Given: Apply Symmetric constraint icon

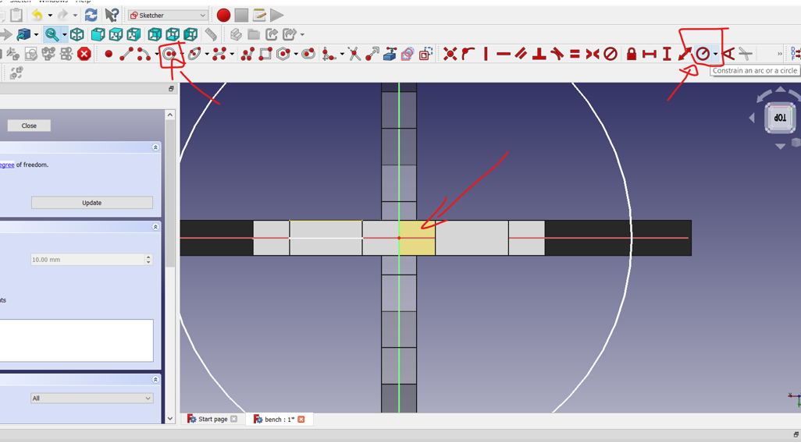Looking at the screenshot, I should 593,54.
